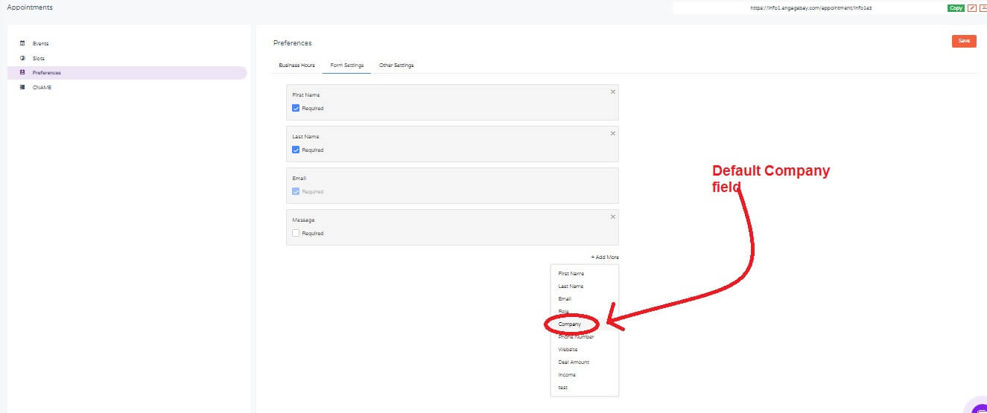
Task: Click the CNAME sidebar icon
Action: pyautogui.click(x=22, y=87)
